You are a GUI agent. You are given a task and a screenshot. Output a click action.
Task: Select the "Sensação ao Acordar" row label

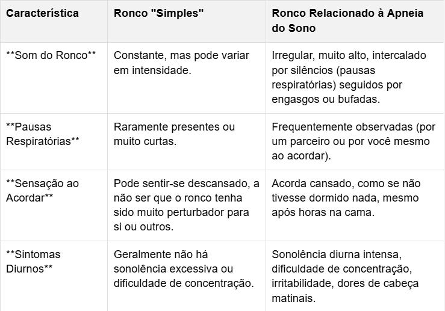[x=42, y=190]
